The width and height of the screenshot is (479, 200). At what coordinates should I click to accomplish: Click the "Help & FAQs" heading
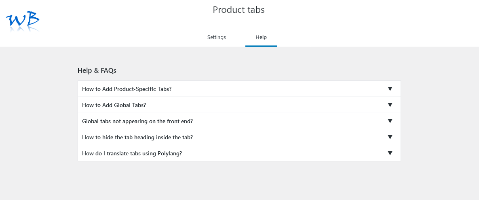(97, 70)
